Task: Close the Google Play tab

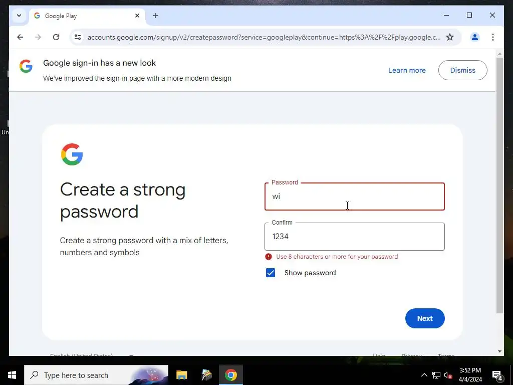Action: tap(137, 16)
